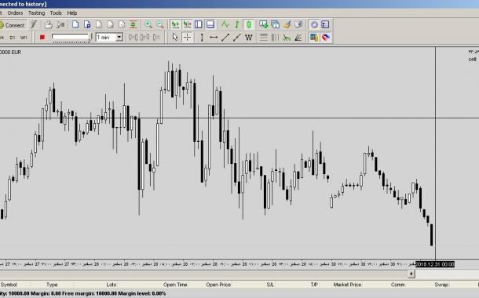The image size is (479, 298).
Task: Toggle line chart mode
Action: point(225,25)
